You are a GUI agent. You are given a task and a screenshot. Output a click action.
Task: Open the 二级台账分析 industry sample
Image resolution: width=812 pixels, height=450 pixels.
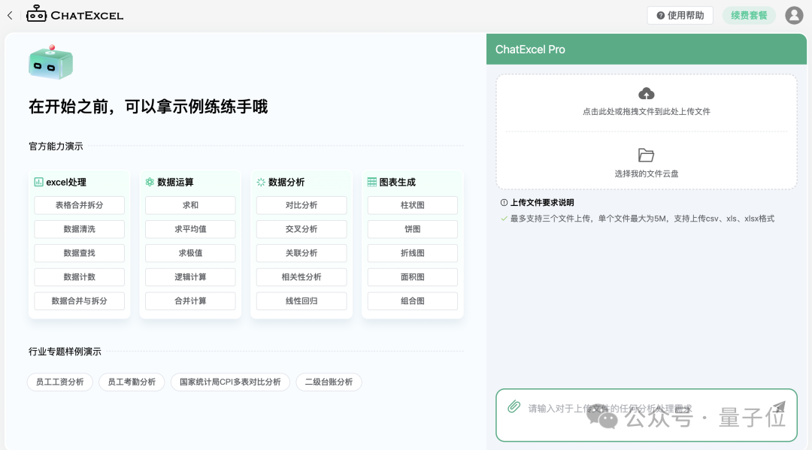[329, 382]
